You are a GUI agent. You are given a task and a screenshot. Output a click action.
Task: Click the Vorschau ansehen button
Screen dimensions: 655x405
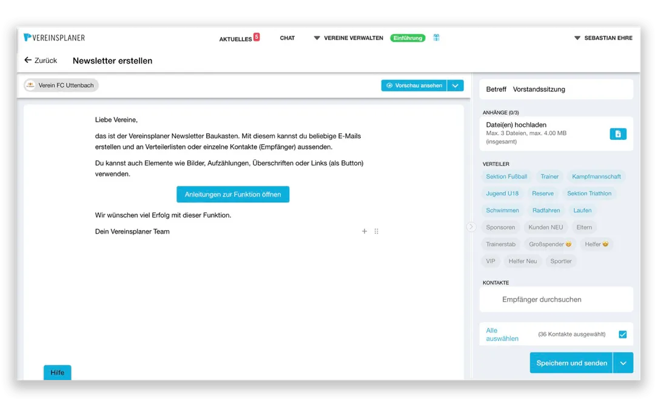pos(414,85)
